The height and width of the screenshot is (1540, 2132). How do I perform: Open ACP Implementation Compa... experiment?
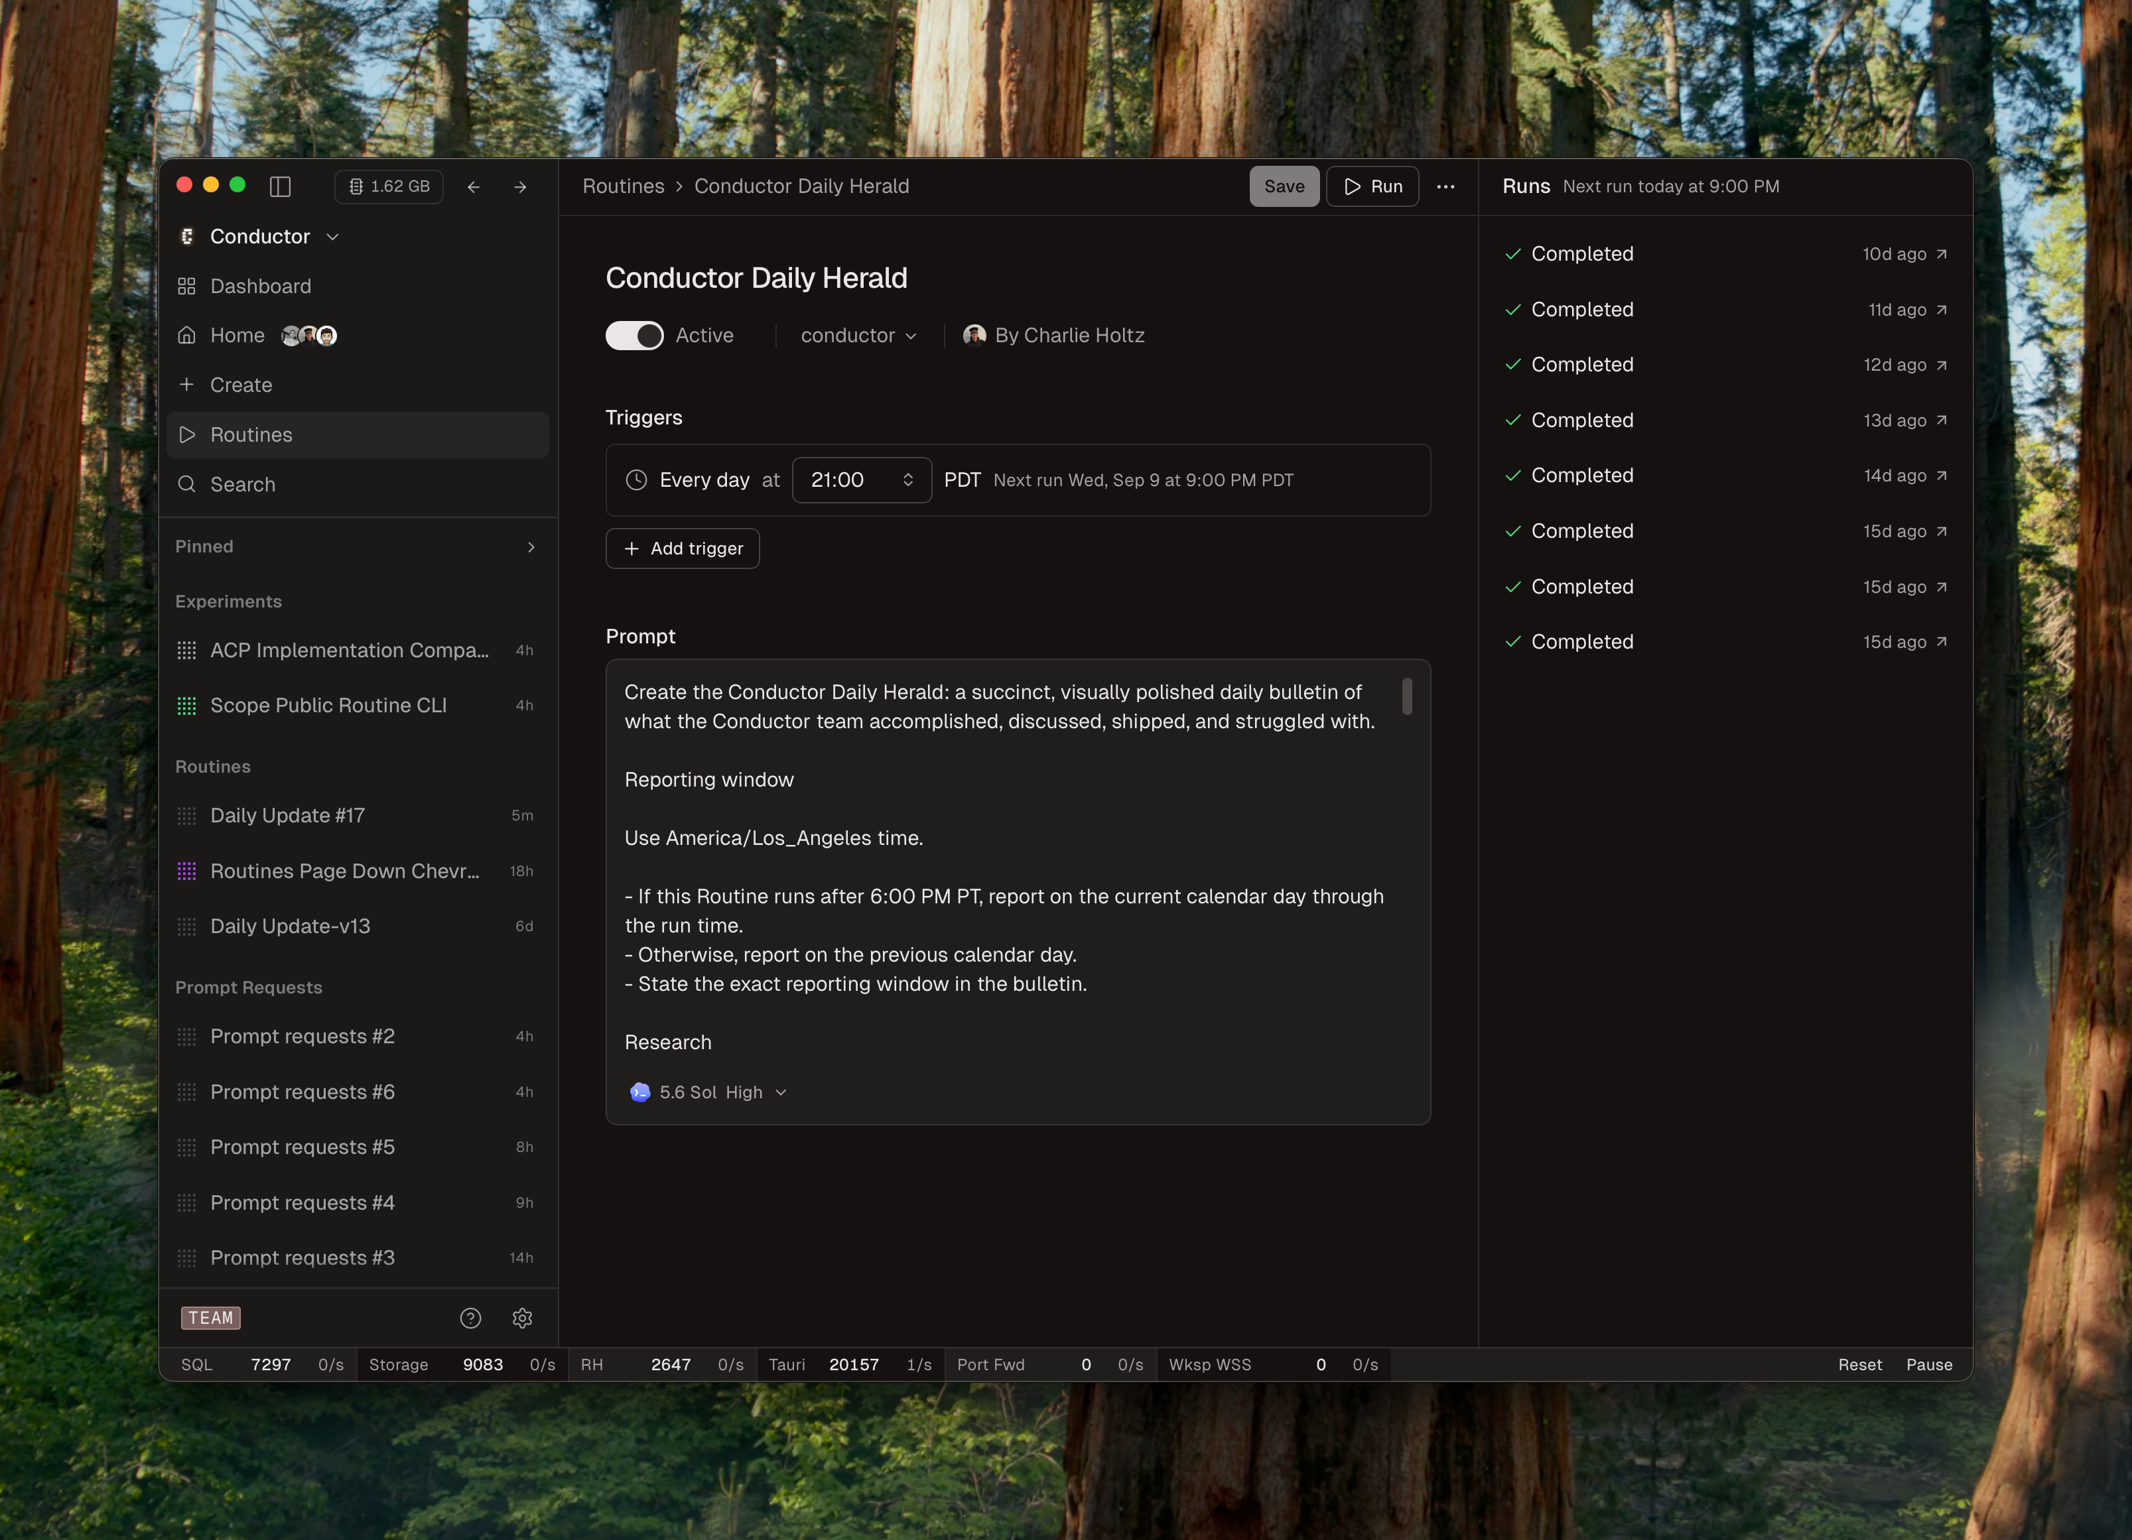pos(358,650)
